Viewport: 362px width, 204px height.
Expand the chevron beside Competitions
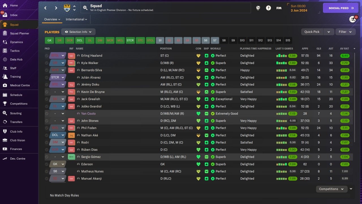[351, 189]
